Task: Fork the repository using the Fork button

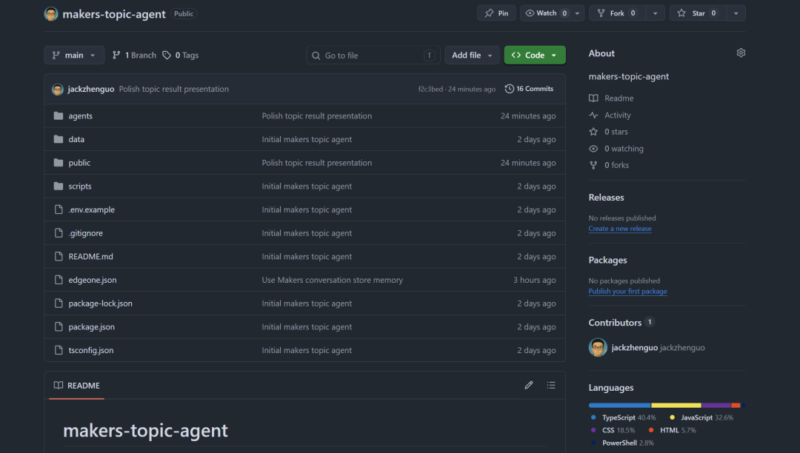Action: 617,13
